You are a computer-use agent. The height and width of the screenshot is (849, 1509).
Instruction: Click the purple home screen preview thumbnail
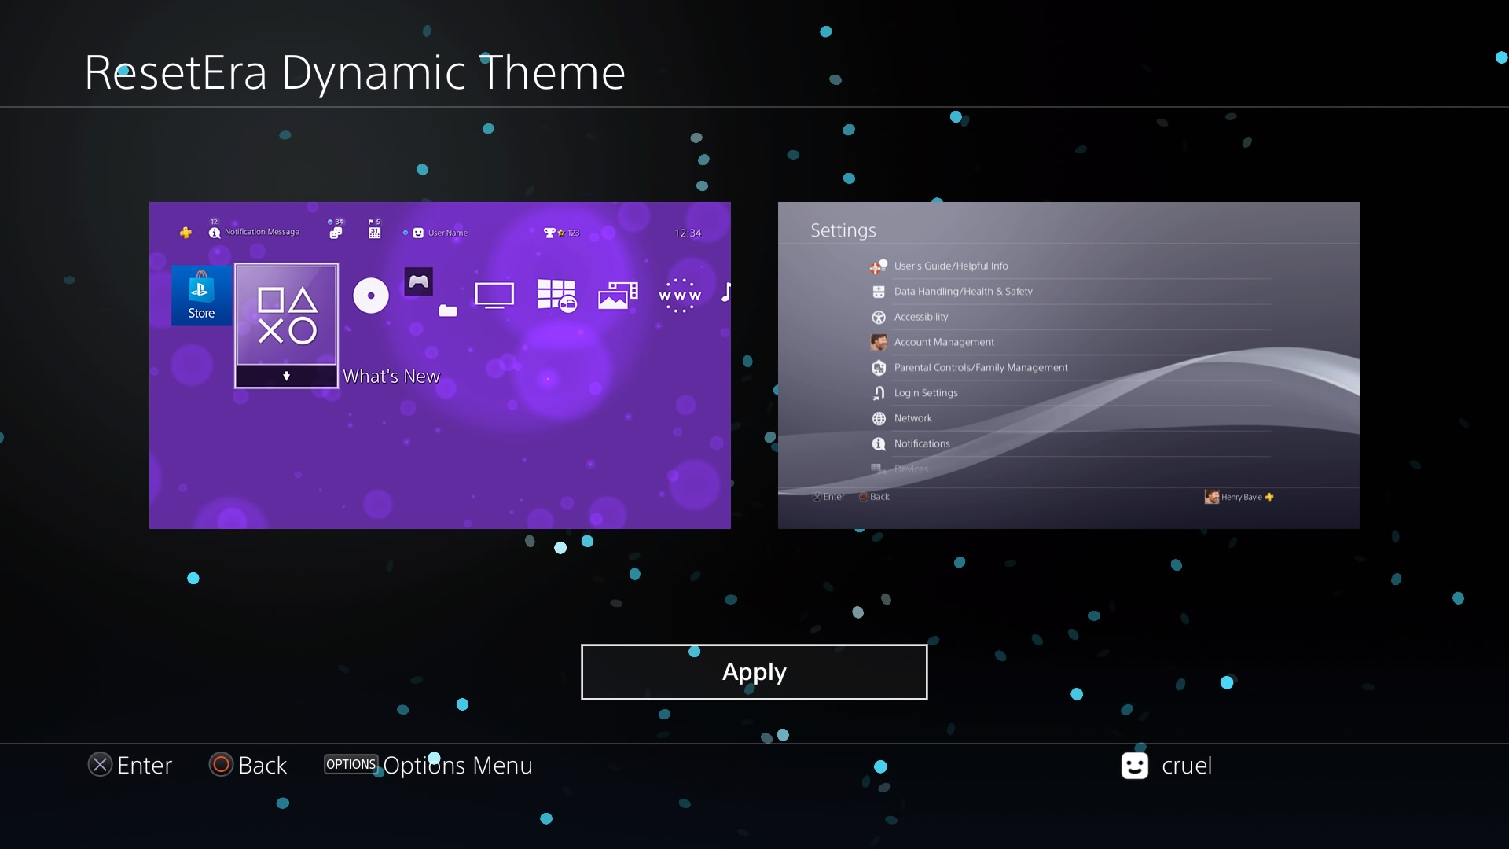click(x=440, y=456)
